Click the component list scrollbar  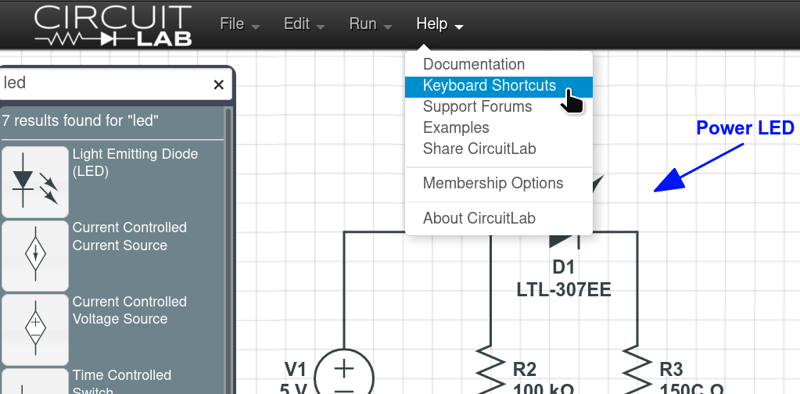(228, 251)
